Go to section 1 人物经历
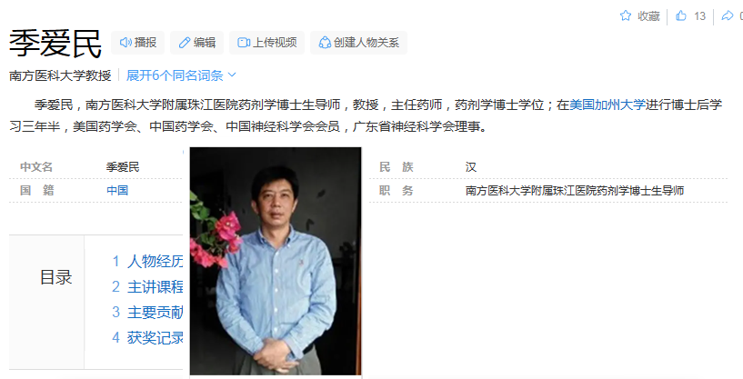This screenshot has height=379, width=743. pos(147,261)
